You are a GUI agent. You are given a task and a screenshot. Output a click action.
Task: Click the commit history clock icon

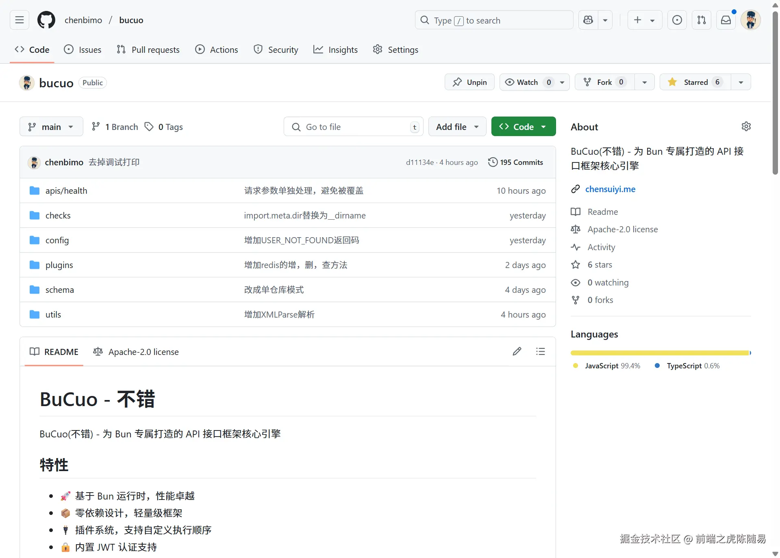click(493, 162)
